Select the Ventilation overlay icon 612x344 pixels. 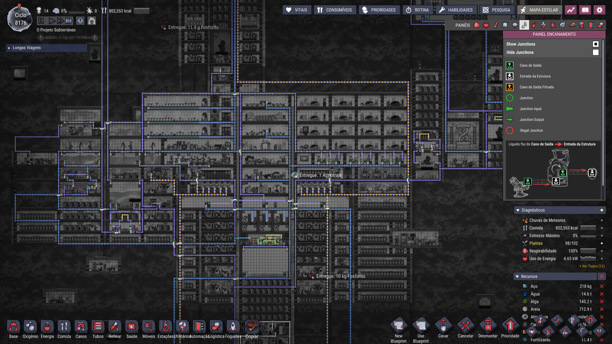point(534,25)
